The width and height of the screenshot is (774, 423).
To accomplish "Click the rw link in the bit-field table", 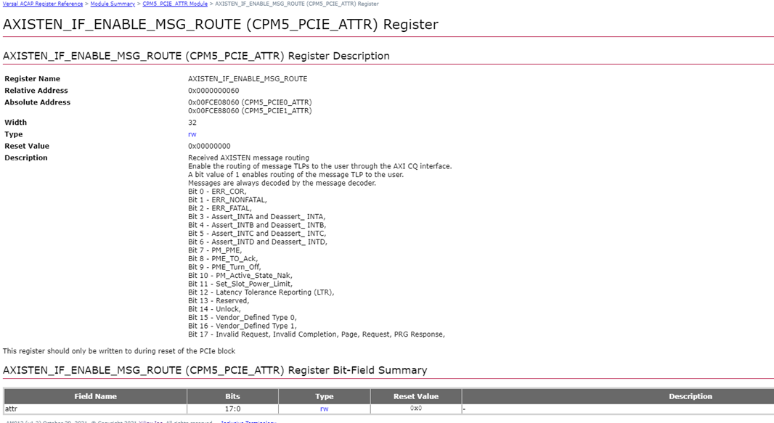I will (324, 408).
